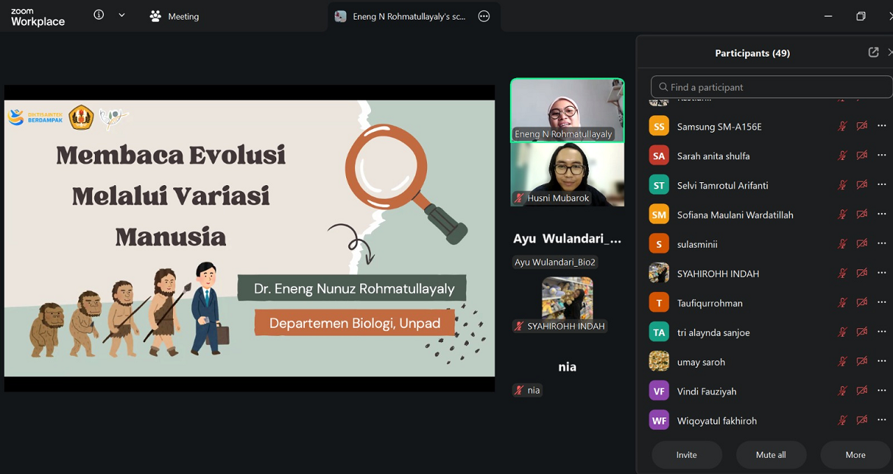
Task: Select Husni Mubarok's video thumbnail
Action: [x=567, y=174]
